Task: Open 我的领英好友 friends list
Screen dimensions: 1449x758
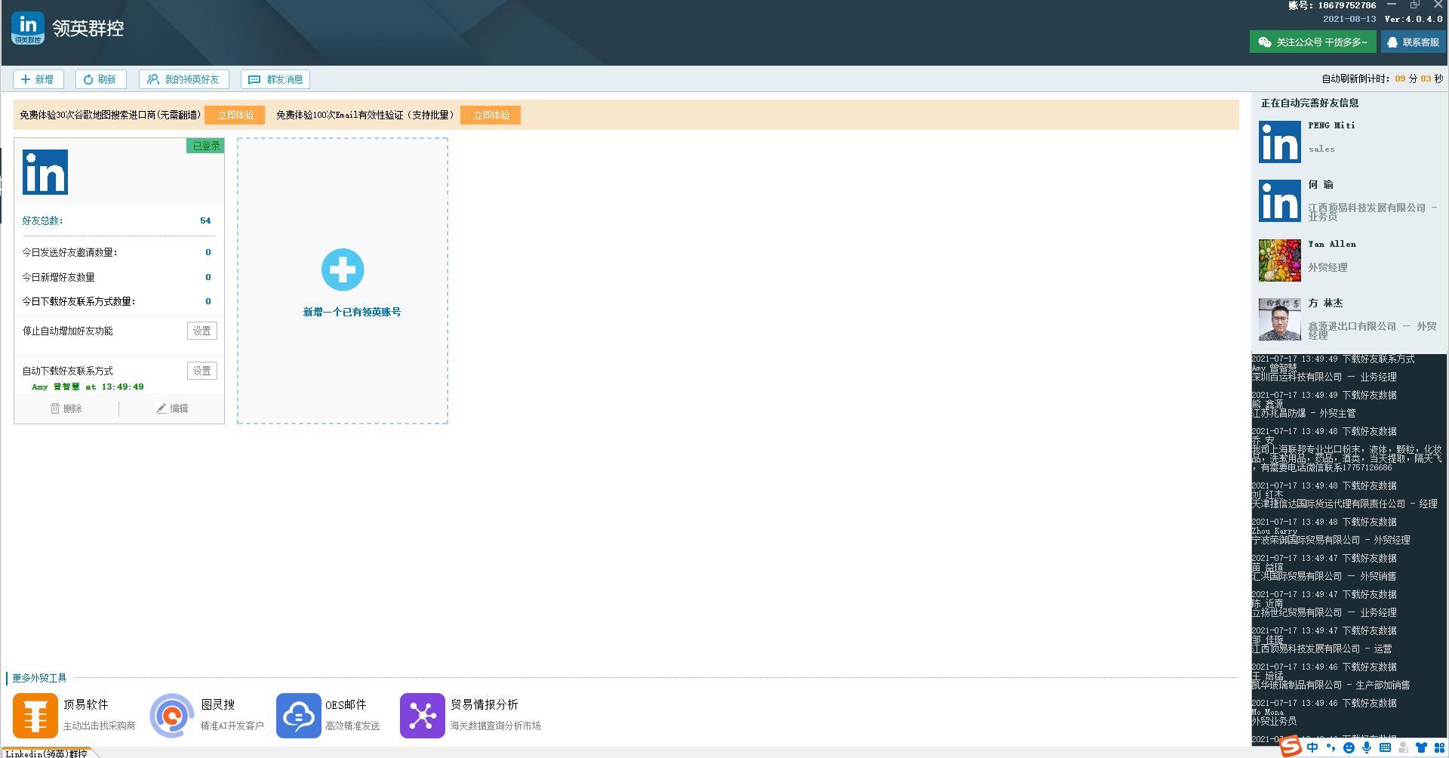Action: tap(184, 79)
